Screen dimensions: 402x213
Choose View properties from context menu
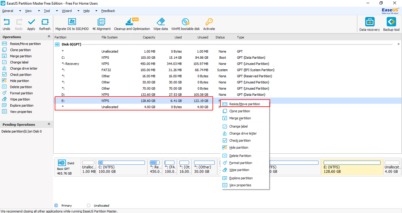(245, 185)
